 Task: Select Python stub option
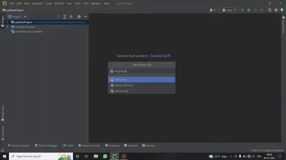[x=142, y=91]
